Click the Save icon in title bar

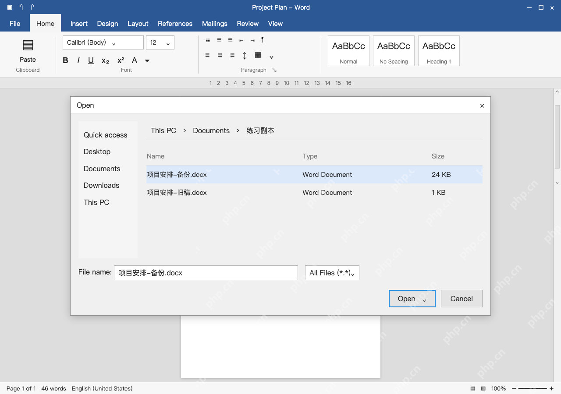click(10, 7)
